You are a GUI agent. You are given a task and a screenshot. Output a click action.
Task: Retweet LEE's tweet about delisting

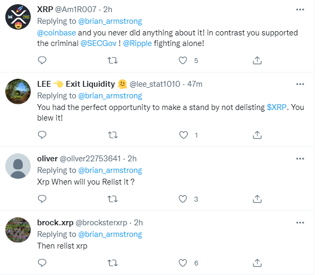(x=112, y=135)
